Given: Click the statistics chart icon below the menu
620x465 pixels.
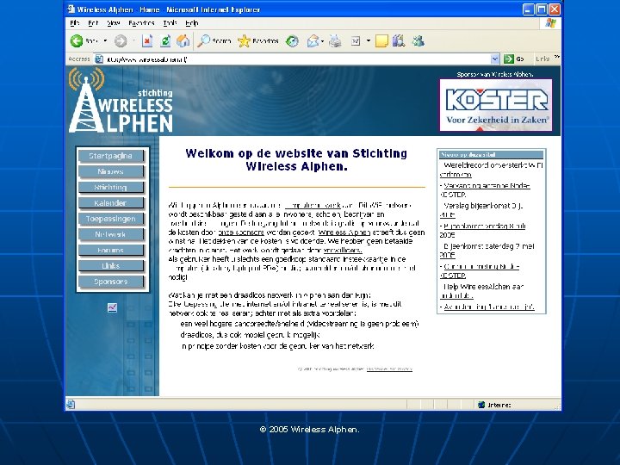Looking at the screenshot, I should (x=112, y=307).
